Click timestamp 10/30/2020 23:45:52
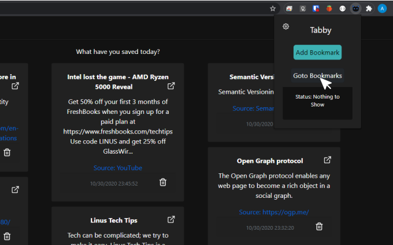The width and height of the screenshot is (393, 245). (x=114, y=184)
